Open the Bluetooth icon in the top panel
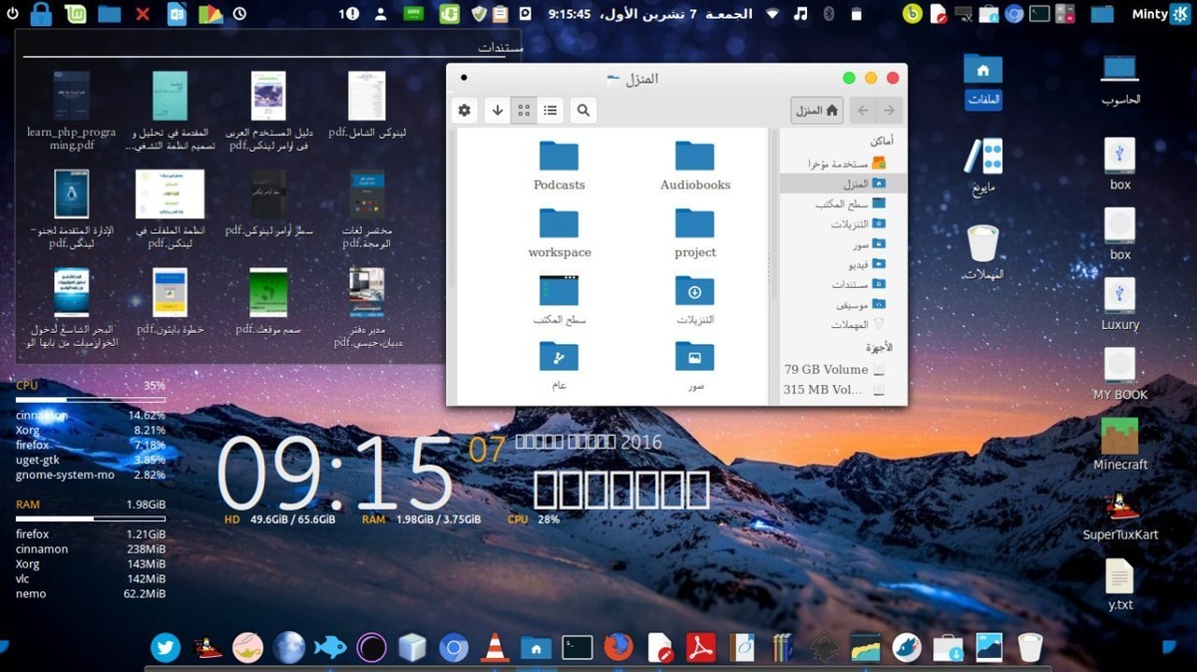 tap(828, 14)
